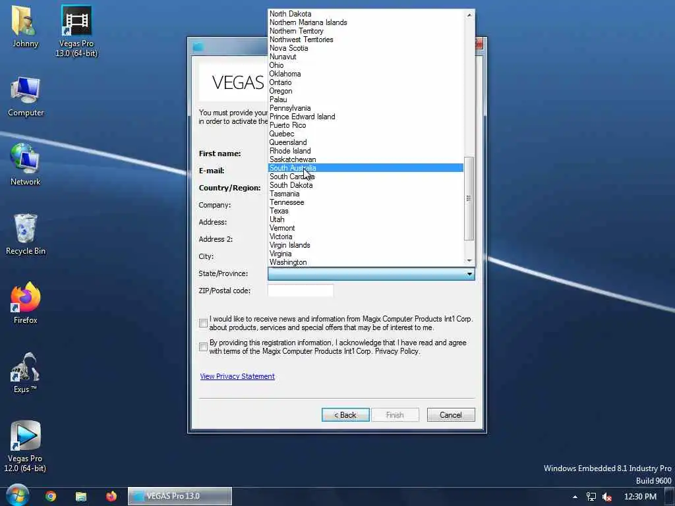Open the 12:30 PM taskbar clock

[x=640, y=497]
